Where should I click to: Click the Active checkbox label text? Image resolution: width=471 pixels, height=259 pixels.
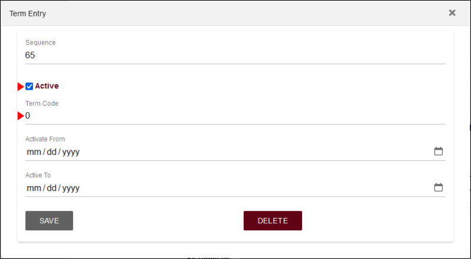[x=47, y=86]
